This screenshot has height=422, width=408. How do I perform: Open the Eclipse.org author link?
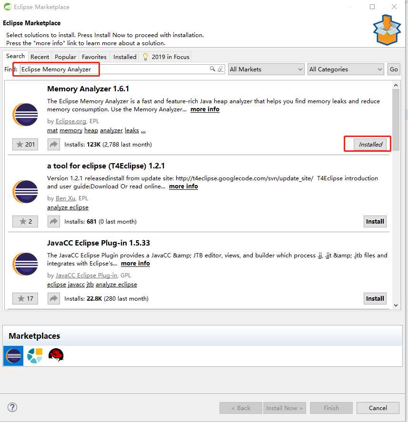point(71,121)
